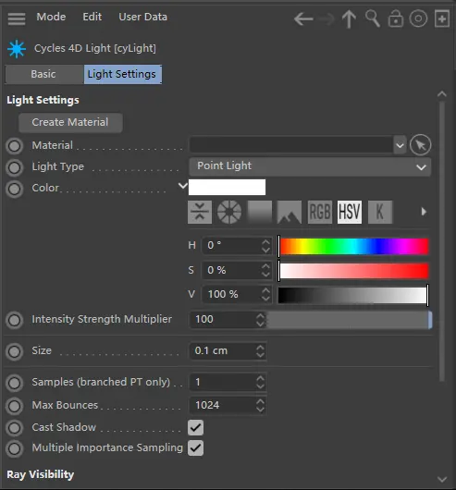Image resolution: width=456 pixels, height=490 pixels.
Task: Select the color from picture icon
Action: coord(290,213)
